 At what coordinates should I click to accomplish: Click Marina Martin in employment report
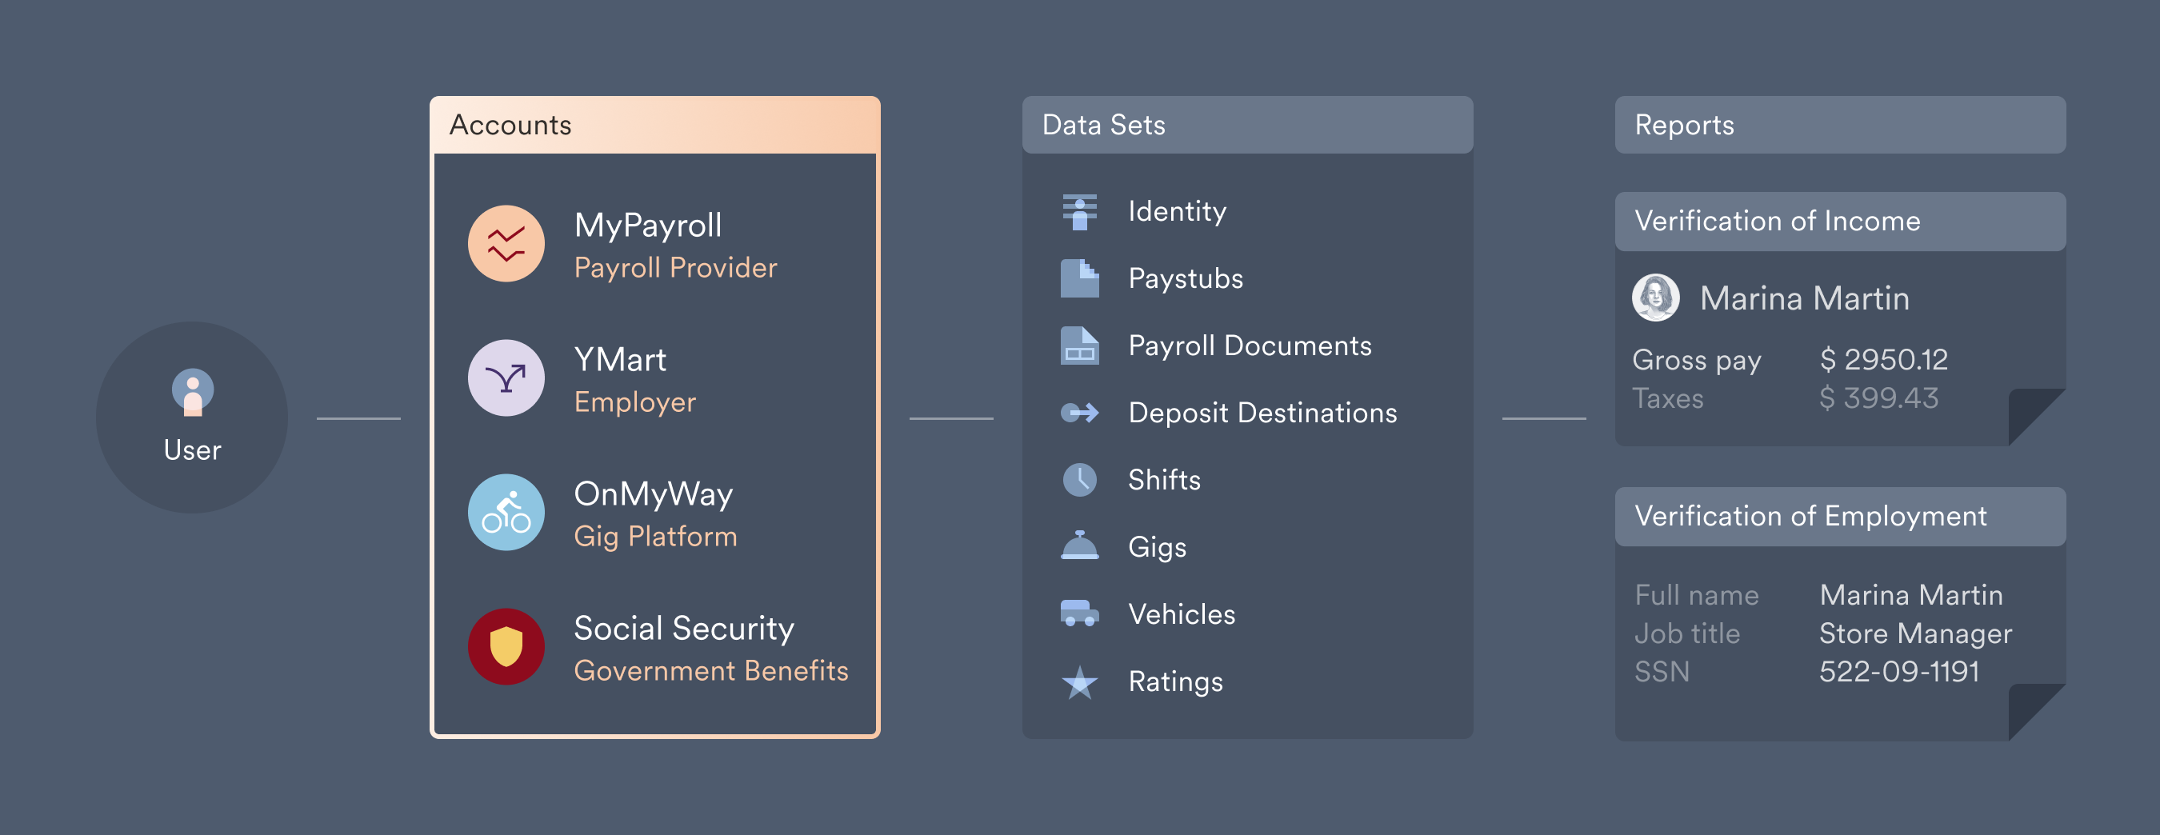(1911, 595)
